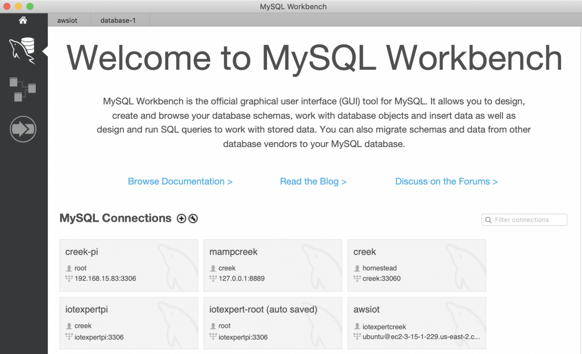Open Browse Documentation link
582x354 pixels.
pos(180,181)
